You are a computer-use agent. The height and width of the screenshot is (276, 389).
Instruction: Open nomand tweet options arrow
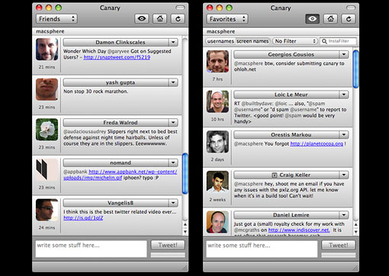[173, 162]
